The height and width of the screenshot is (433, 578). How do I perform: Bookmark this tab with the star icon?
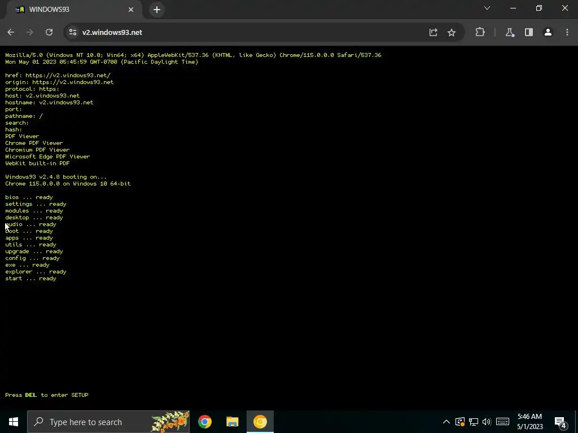[451, 32]
